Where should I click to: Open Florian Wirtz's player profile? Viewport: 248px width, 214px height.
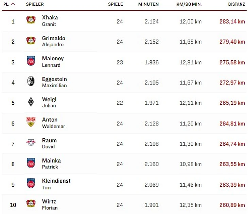tap(50, 204)
